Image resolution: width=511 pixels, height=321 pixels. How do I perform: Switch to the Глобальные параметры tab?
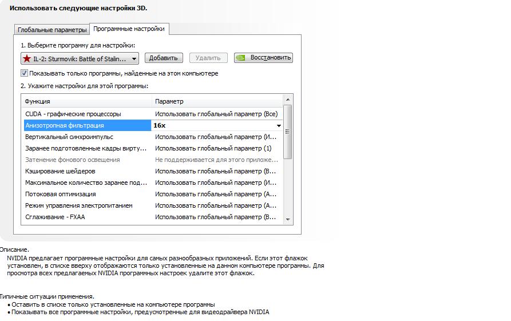tap(52, 30)
